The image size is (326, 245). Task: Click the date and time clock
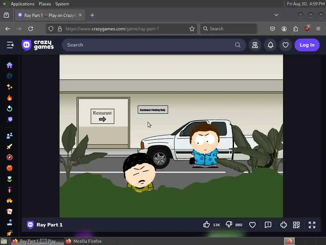[x=306, y=4]
